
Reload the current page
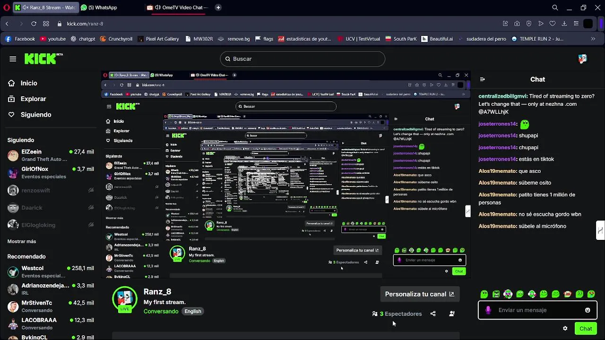coord(34,24)
